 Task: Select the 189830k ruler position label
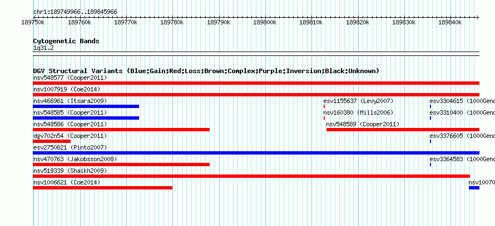click(404, 22)
